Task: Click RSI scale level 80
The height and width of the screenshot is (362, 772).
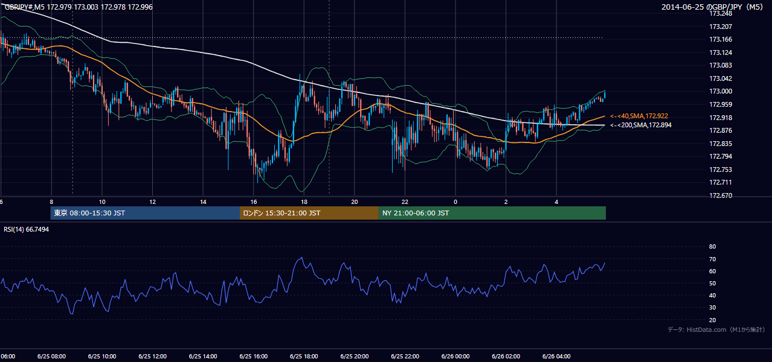Action: [712, 247]
